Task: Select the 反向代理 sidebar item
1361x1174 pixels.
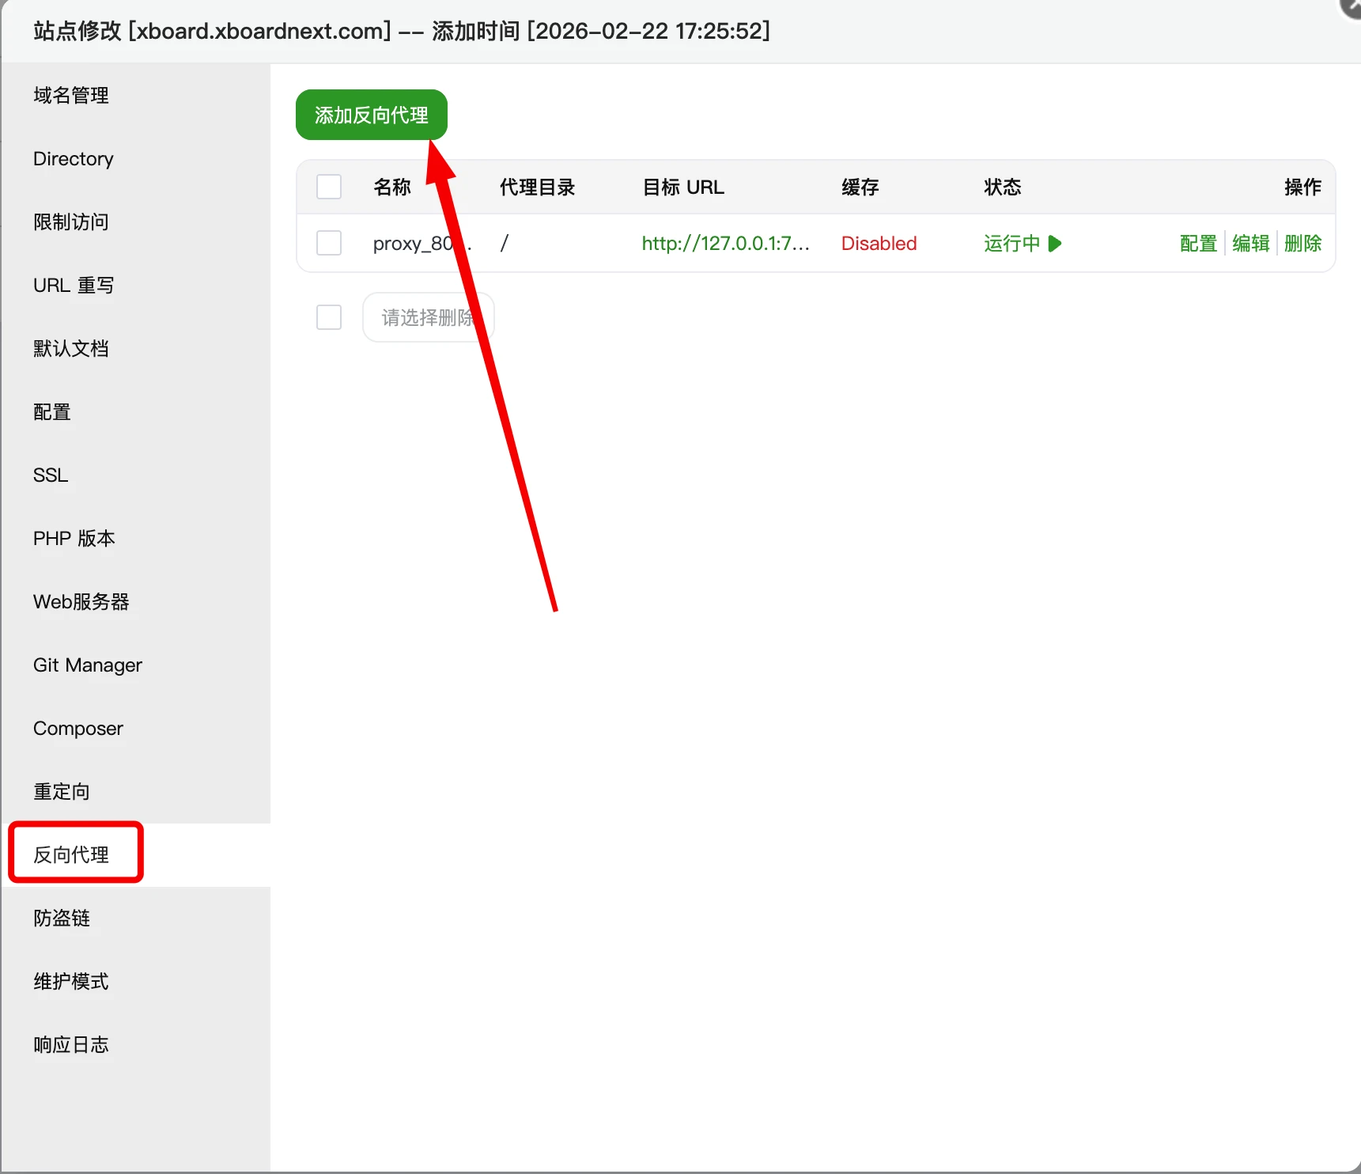Action: coord(71,854)
